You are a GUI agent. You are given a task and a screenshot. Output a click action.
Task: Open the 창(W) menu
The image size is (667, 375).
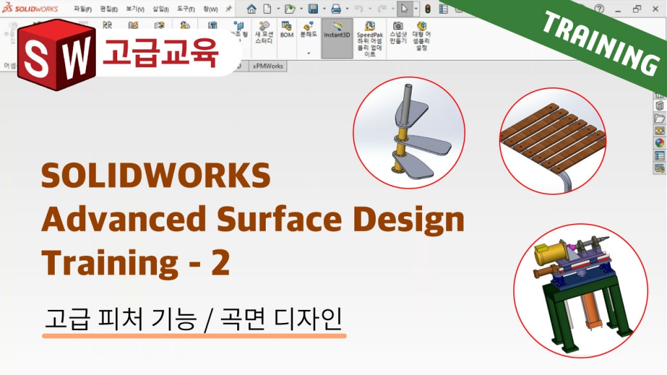pyautogui.click(x=210, y=9)
